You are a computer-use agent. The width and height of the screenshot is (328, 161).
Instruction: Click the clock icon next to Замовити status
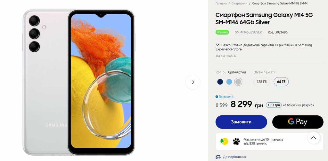point(217,97)
